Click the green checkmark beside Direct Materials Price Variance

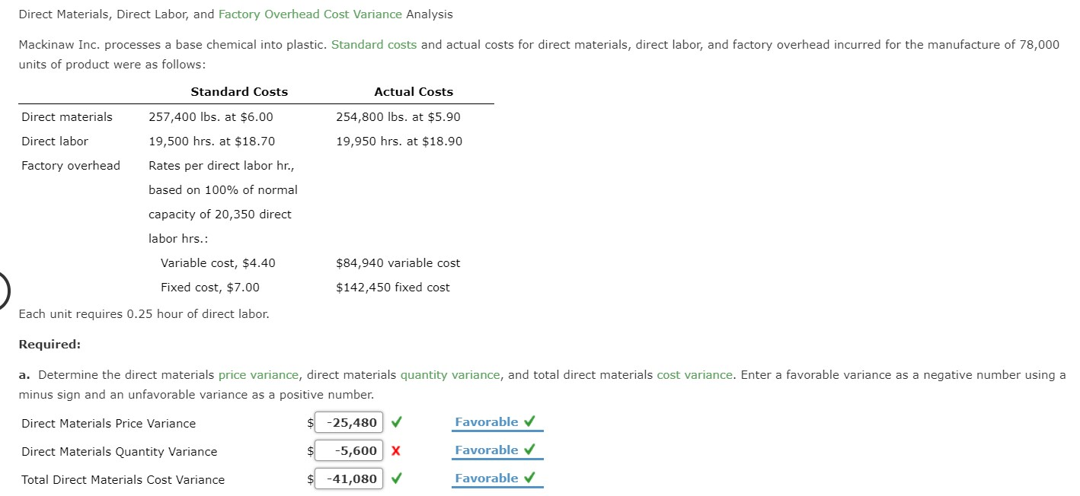[x=396, y=422]
